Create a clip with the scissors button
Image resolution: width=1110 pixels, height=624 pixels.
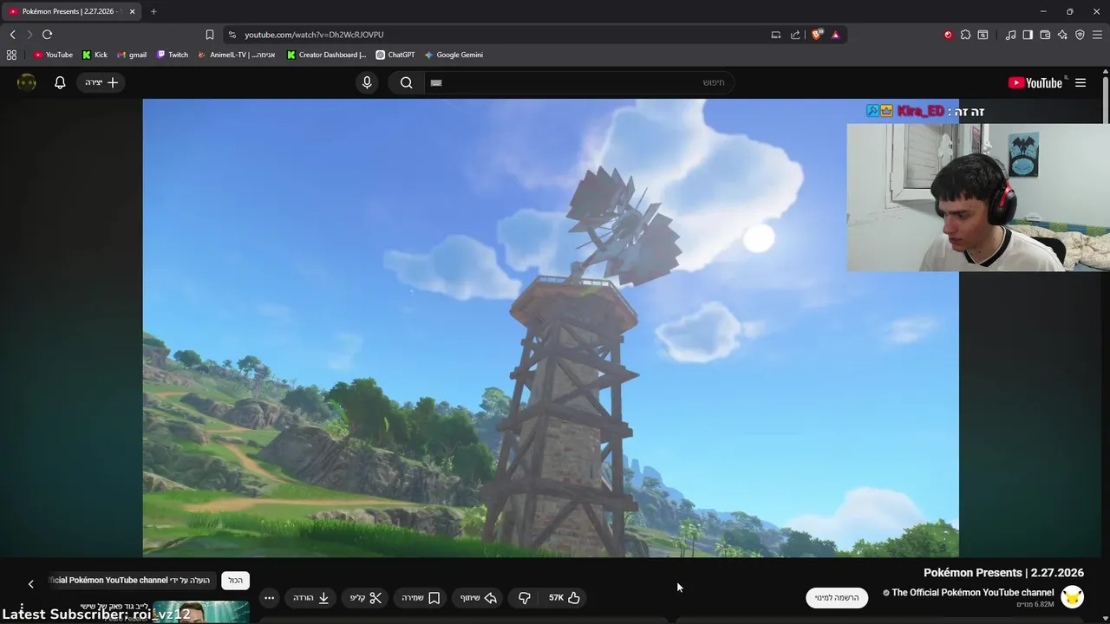[366, 598]
